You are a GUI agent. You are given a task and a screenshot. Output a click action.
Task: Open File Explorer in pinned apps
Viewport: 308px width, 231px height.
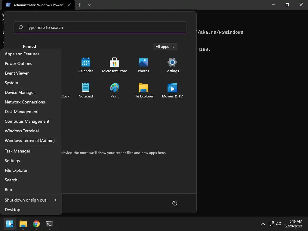pyautogui.click(x=143, y=90)
